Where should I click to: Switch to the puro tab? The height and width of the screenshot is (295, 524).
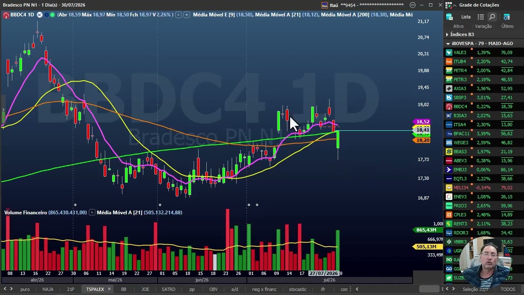25,289
